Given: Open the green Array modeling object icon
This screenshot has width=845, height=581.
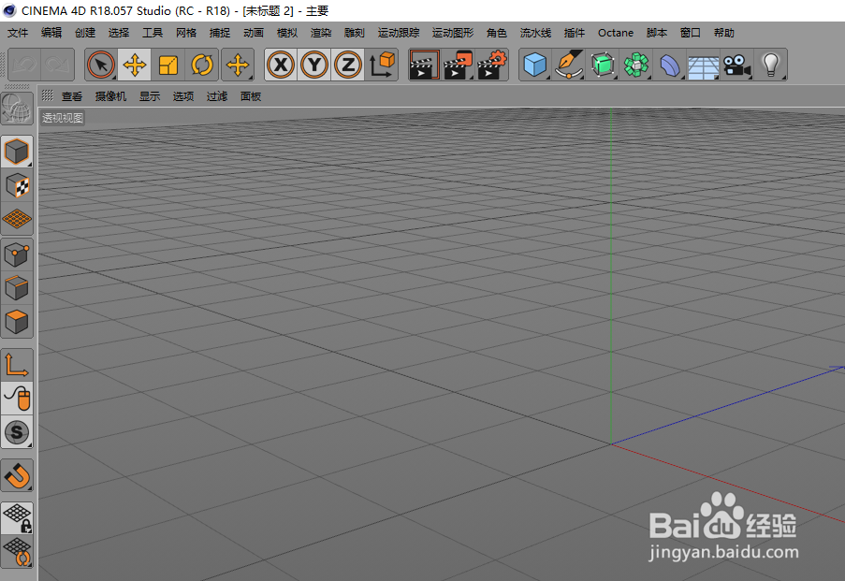Looking at the screenshot, I should [x=636, y=65].
